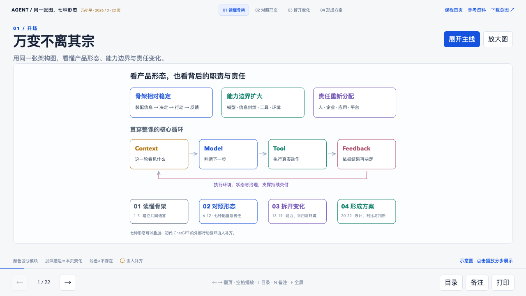526x296 pixels.
Task: Select the 骨架相对稳定 card
Action: point(171,102)
